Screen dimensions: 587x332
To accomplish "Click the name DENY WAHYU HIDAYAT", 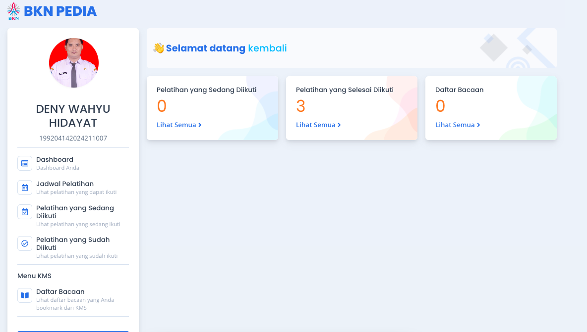I will [73, 116].
